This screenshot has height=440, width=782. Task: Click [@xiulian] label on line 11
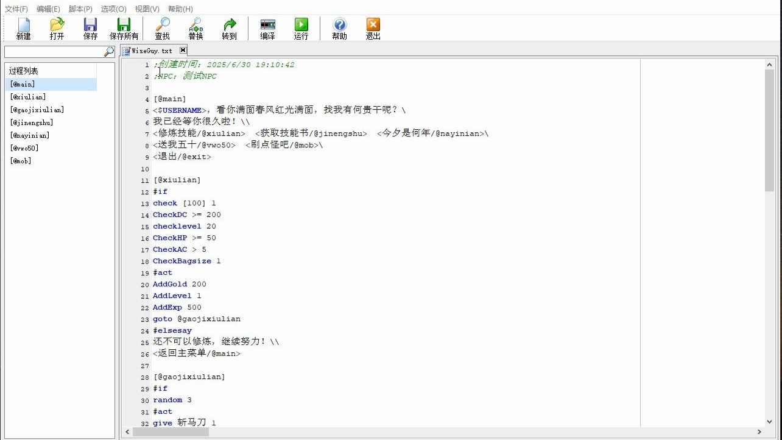click(177, 180)
